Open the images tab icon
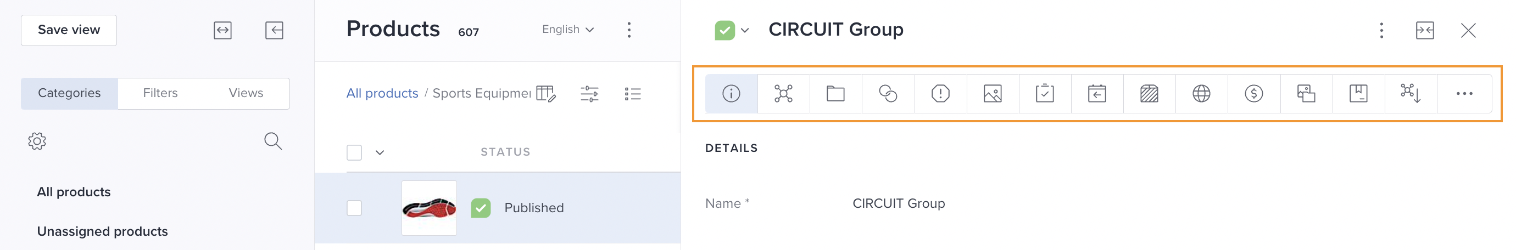This screenshot has width=1516, height=250. (x=992, y=93)
